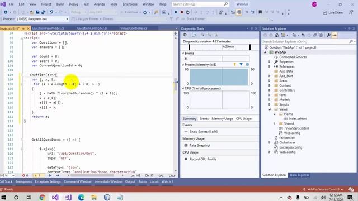Viewport: 358px width, 201px height.
Task: Click Windows Start button
Action: tap(3, 197)
